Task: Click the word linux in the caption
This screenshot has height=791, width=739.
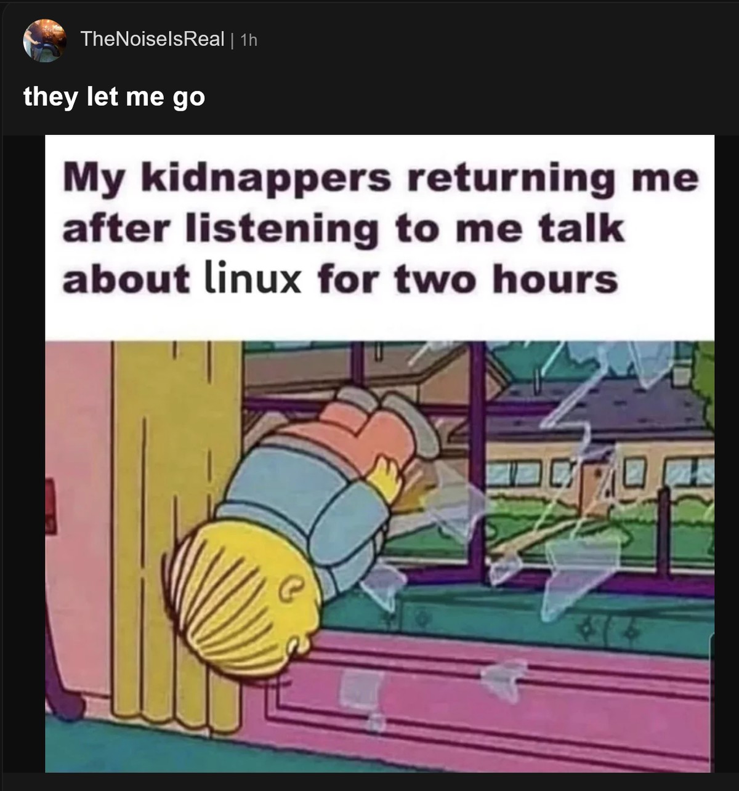Action: tap(252, 278)
